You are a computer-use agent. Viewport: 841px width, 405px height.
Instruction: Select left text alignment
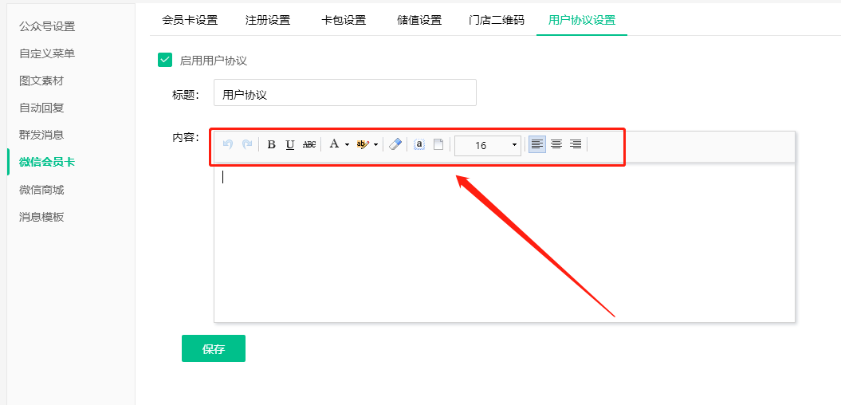[x=537, y=144]
